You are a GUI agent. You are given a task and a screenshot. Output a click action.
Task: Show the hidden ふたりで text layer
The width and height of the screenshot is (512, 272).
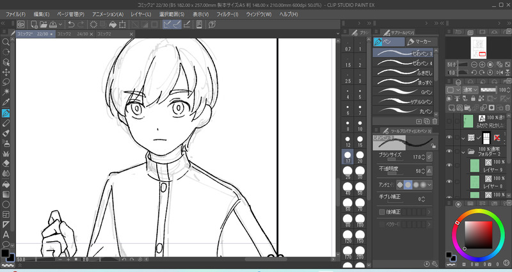pos(449,121)
